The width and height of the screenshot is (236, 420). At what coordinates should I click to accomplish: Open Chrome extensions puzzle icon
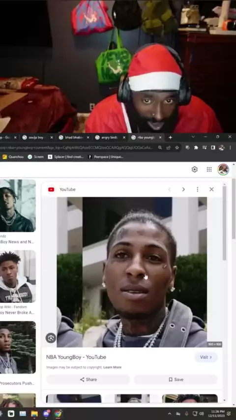click(196, 148)
